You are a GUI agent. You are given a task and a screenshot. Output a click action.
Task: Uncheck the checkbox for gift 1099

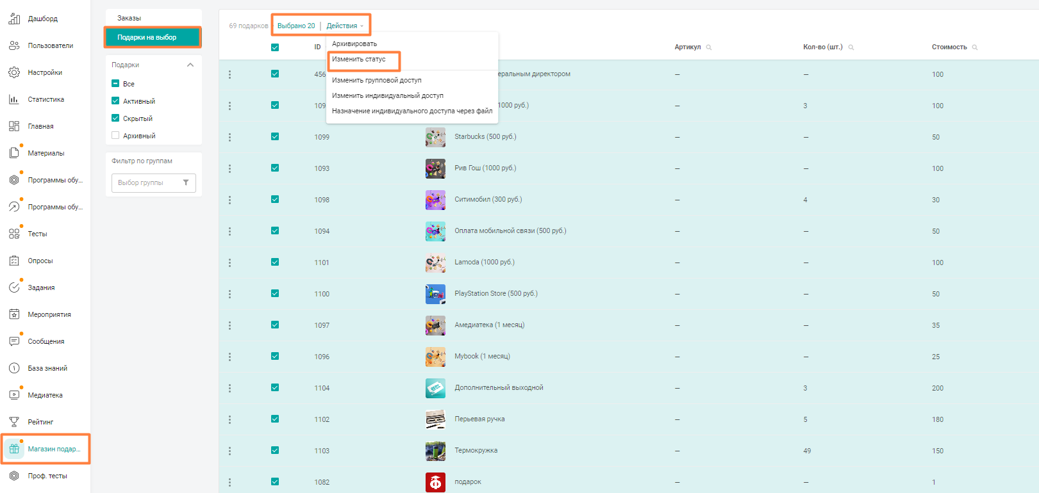[275, 136]
